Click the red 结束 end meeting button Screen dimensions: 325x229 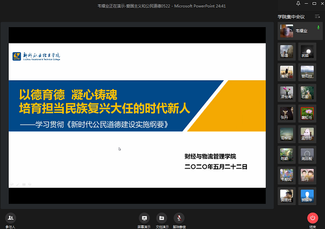click(x=313, y=218)
